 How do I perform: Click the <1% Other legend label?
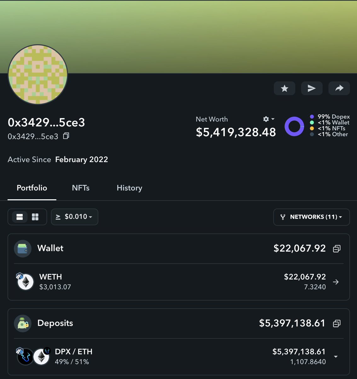point(333,134)
